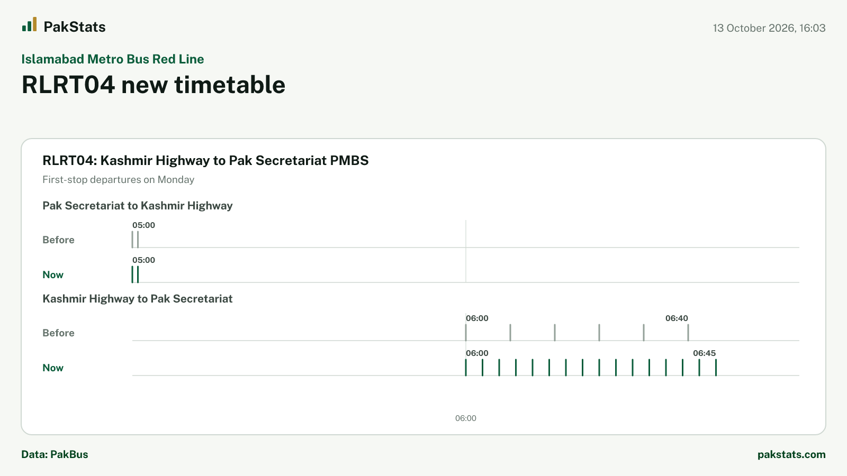Viewport: 847px width, 476px height.
Task: Open the pakstats.com link in footer
Action: (791, 455)
